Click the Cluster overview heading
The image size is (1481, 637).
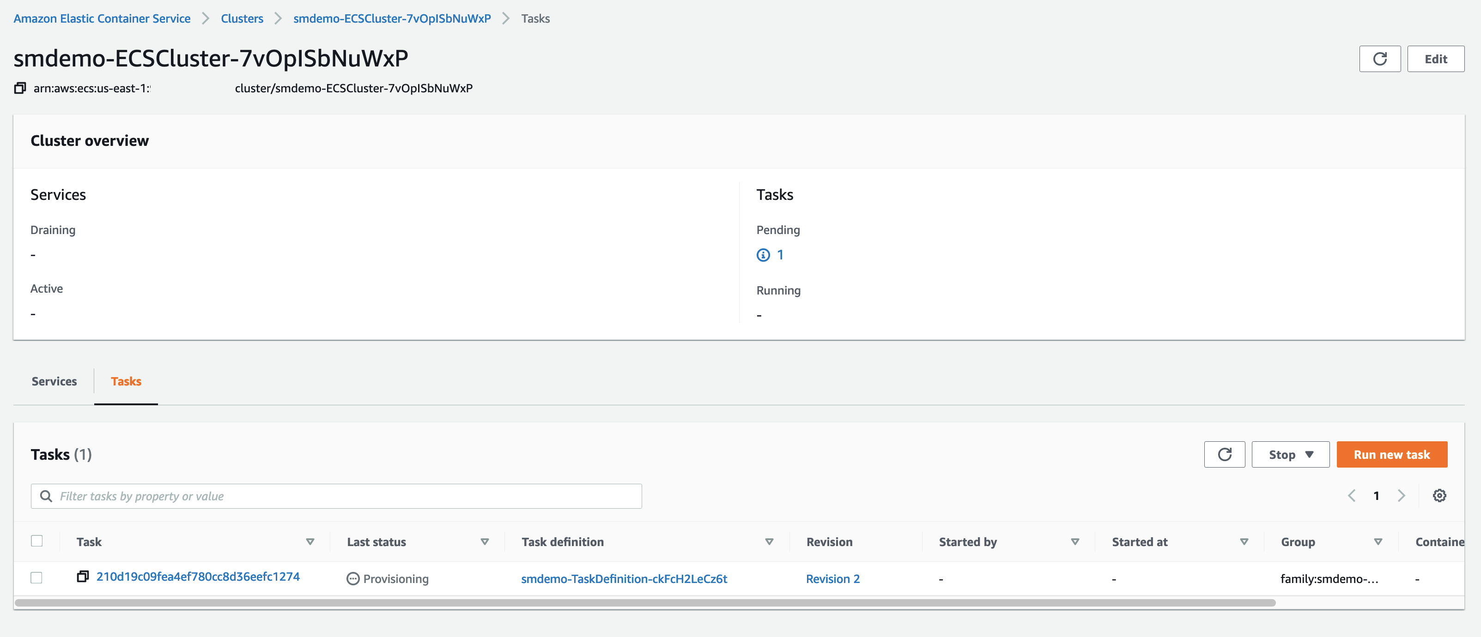[90, 140]
